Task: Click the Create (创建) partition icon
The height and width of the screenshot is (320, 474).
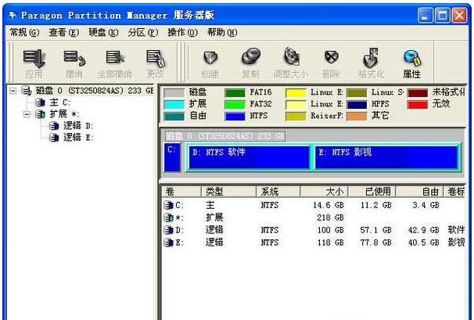Action: coord(210,58)
